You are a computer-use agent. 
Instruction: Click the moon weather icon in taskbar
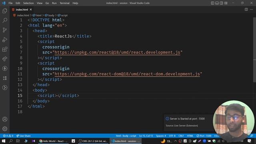click(163, 141)
